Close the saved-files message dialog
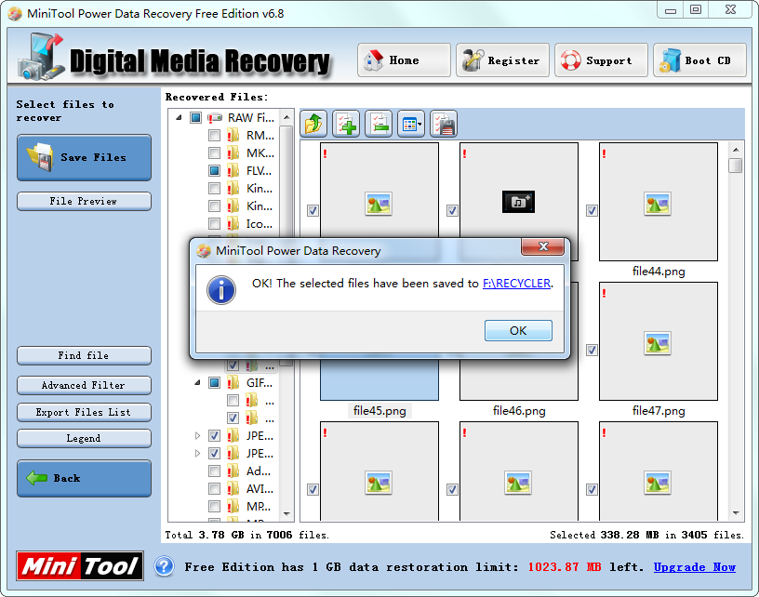The image size is (759, 597). pos(543,246)
